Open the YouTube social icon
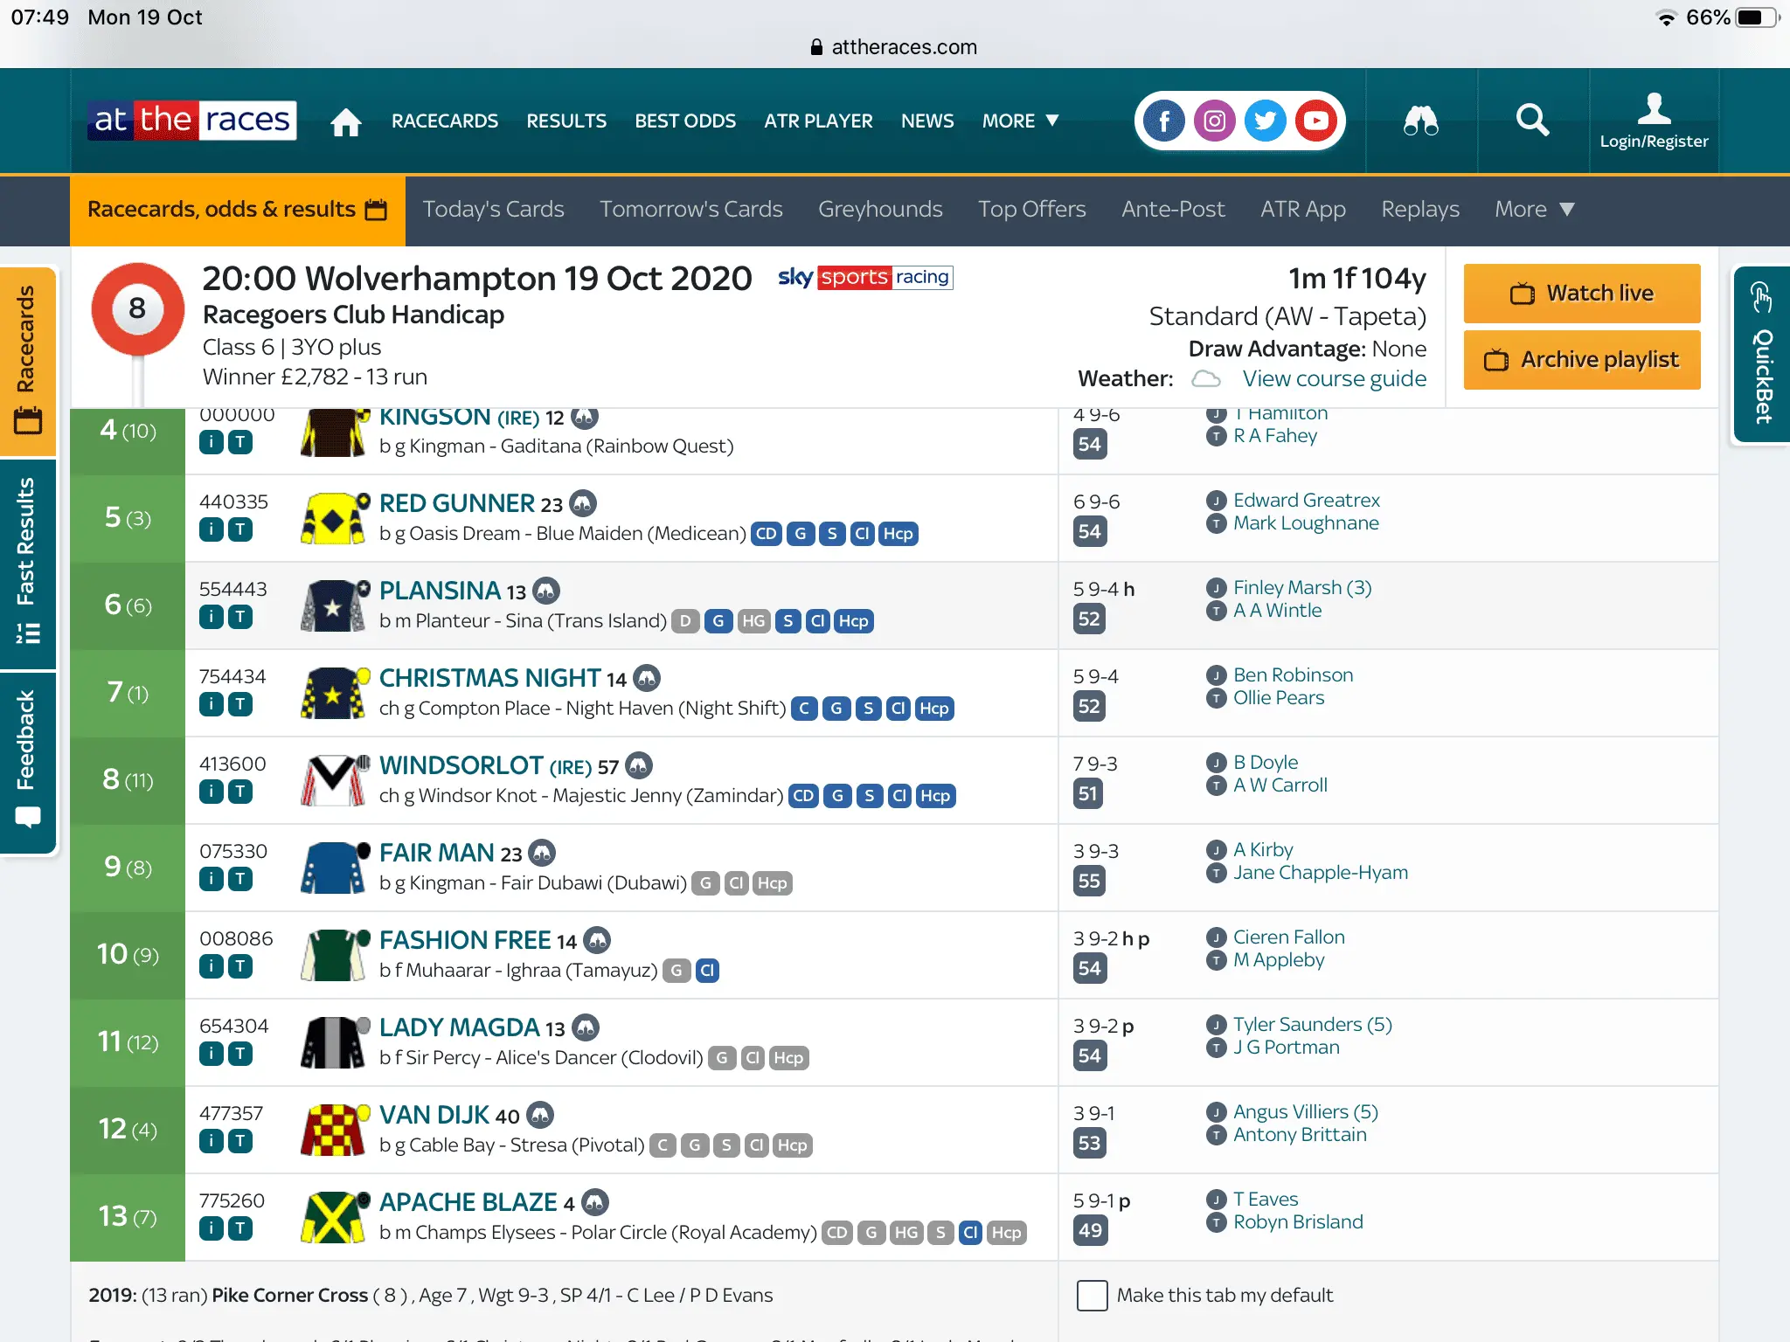Screen dimensions: 1790x1342 (1316, 121)
